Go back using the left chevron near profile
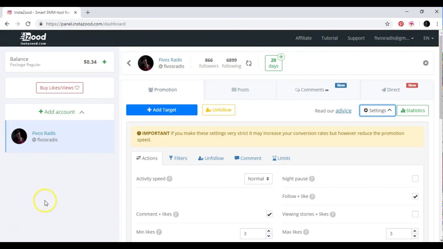This screenshot has height=249, width=443. point(129,63)
